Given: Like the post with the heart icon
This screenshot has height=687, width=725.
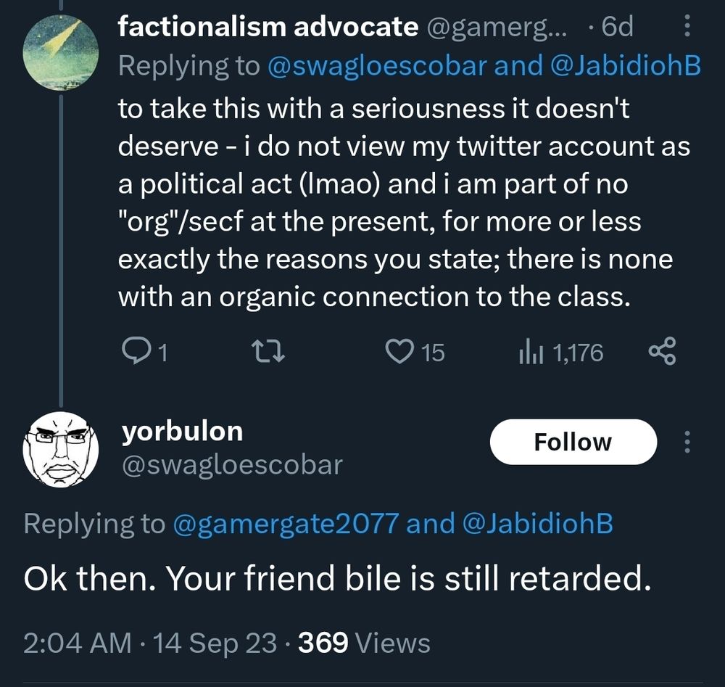Looking at the screenshot, I should click(399, 352).
